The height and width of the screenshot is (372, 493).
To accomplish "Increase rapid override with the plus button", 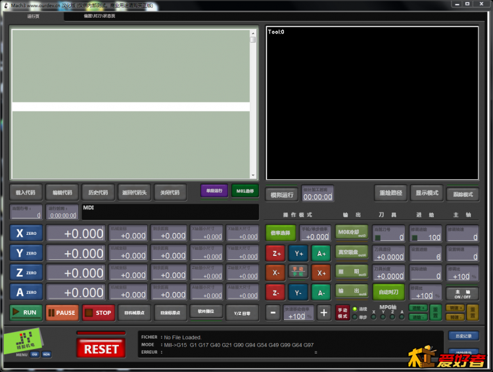I will [x=324, y=313].
